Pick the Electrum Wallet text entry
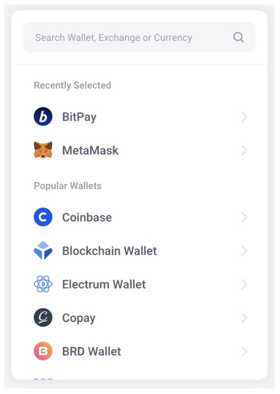The width and height of the screenshot is (280, 394). 104,284
